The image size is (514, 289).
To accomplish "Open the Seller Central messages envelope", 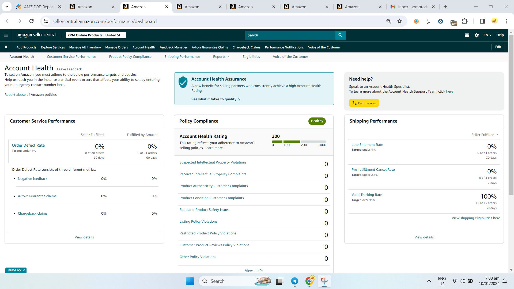I will click(467, 35).
